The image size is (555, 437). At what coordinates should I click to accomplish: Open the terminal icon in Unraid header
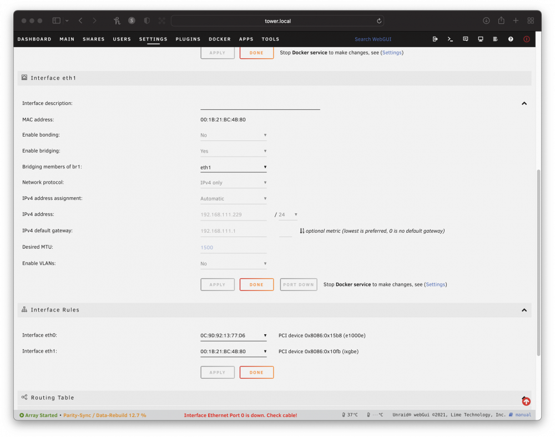click(450, 39)
